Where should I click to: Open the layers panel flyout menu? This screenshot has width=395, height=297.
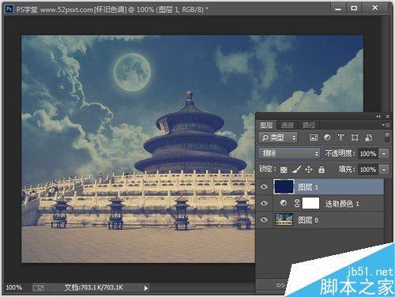pos(386,125)
